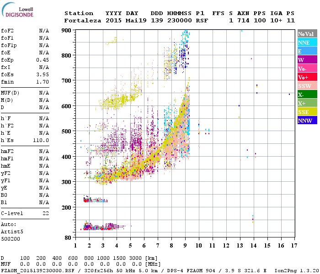Click the PS value 11
The image size is (320, 274).
pos(291,21)
